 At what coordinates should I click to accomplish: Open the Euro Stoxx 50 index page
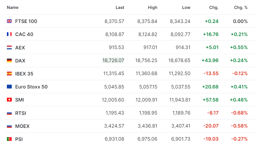[31, 87]
